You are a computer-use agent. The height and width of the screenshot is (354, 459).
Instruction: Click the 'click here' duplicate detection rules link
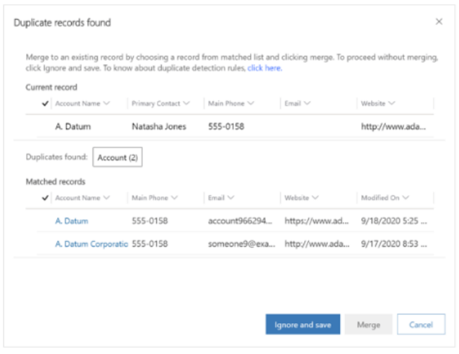click(264, 68)
